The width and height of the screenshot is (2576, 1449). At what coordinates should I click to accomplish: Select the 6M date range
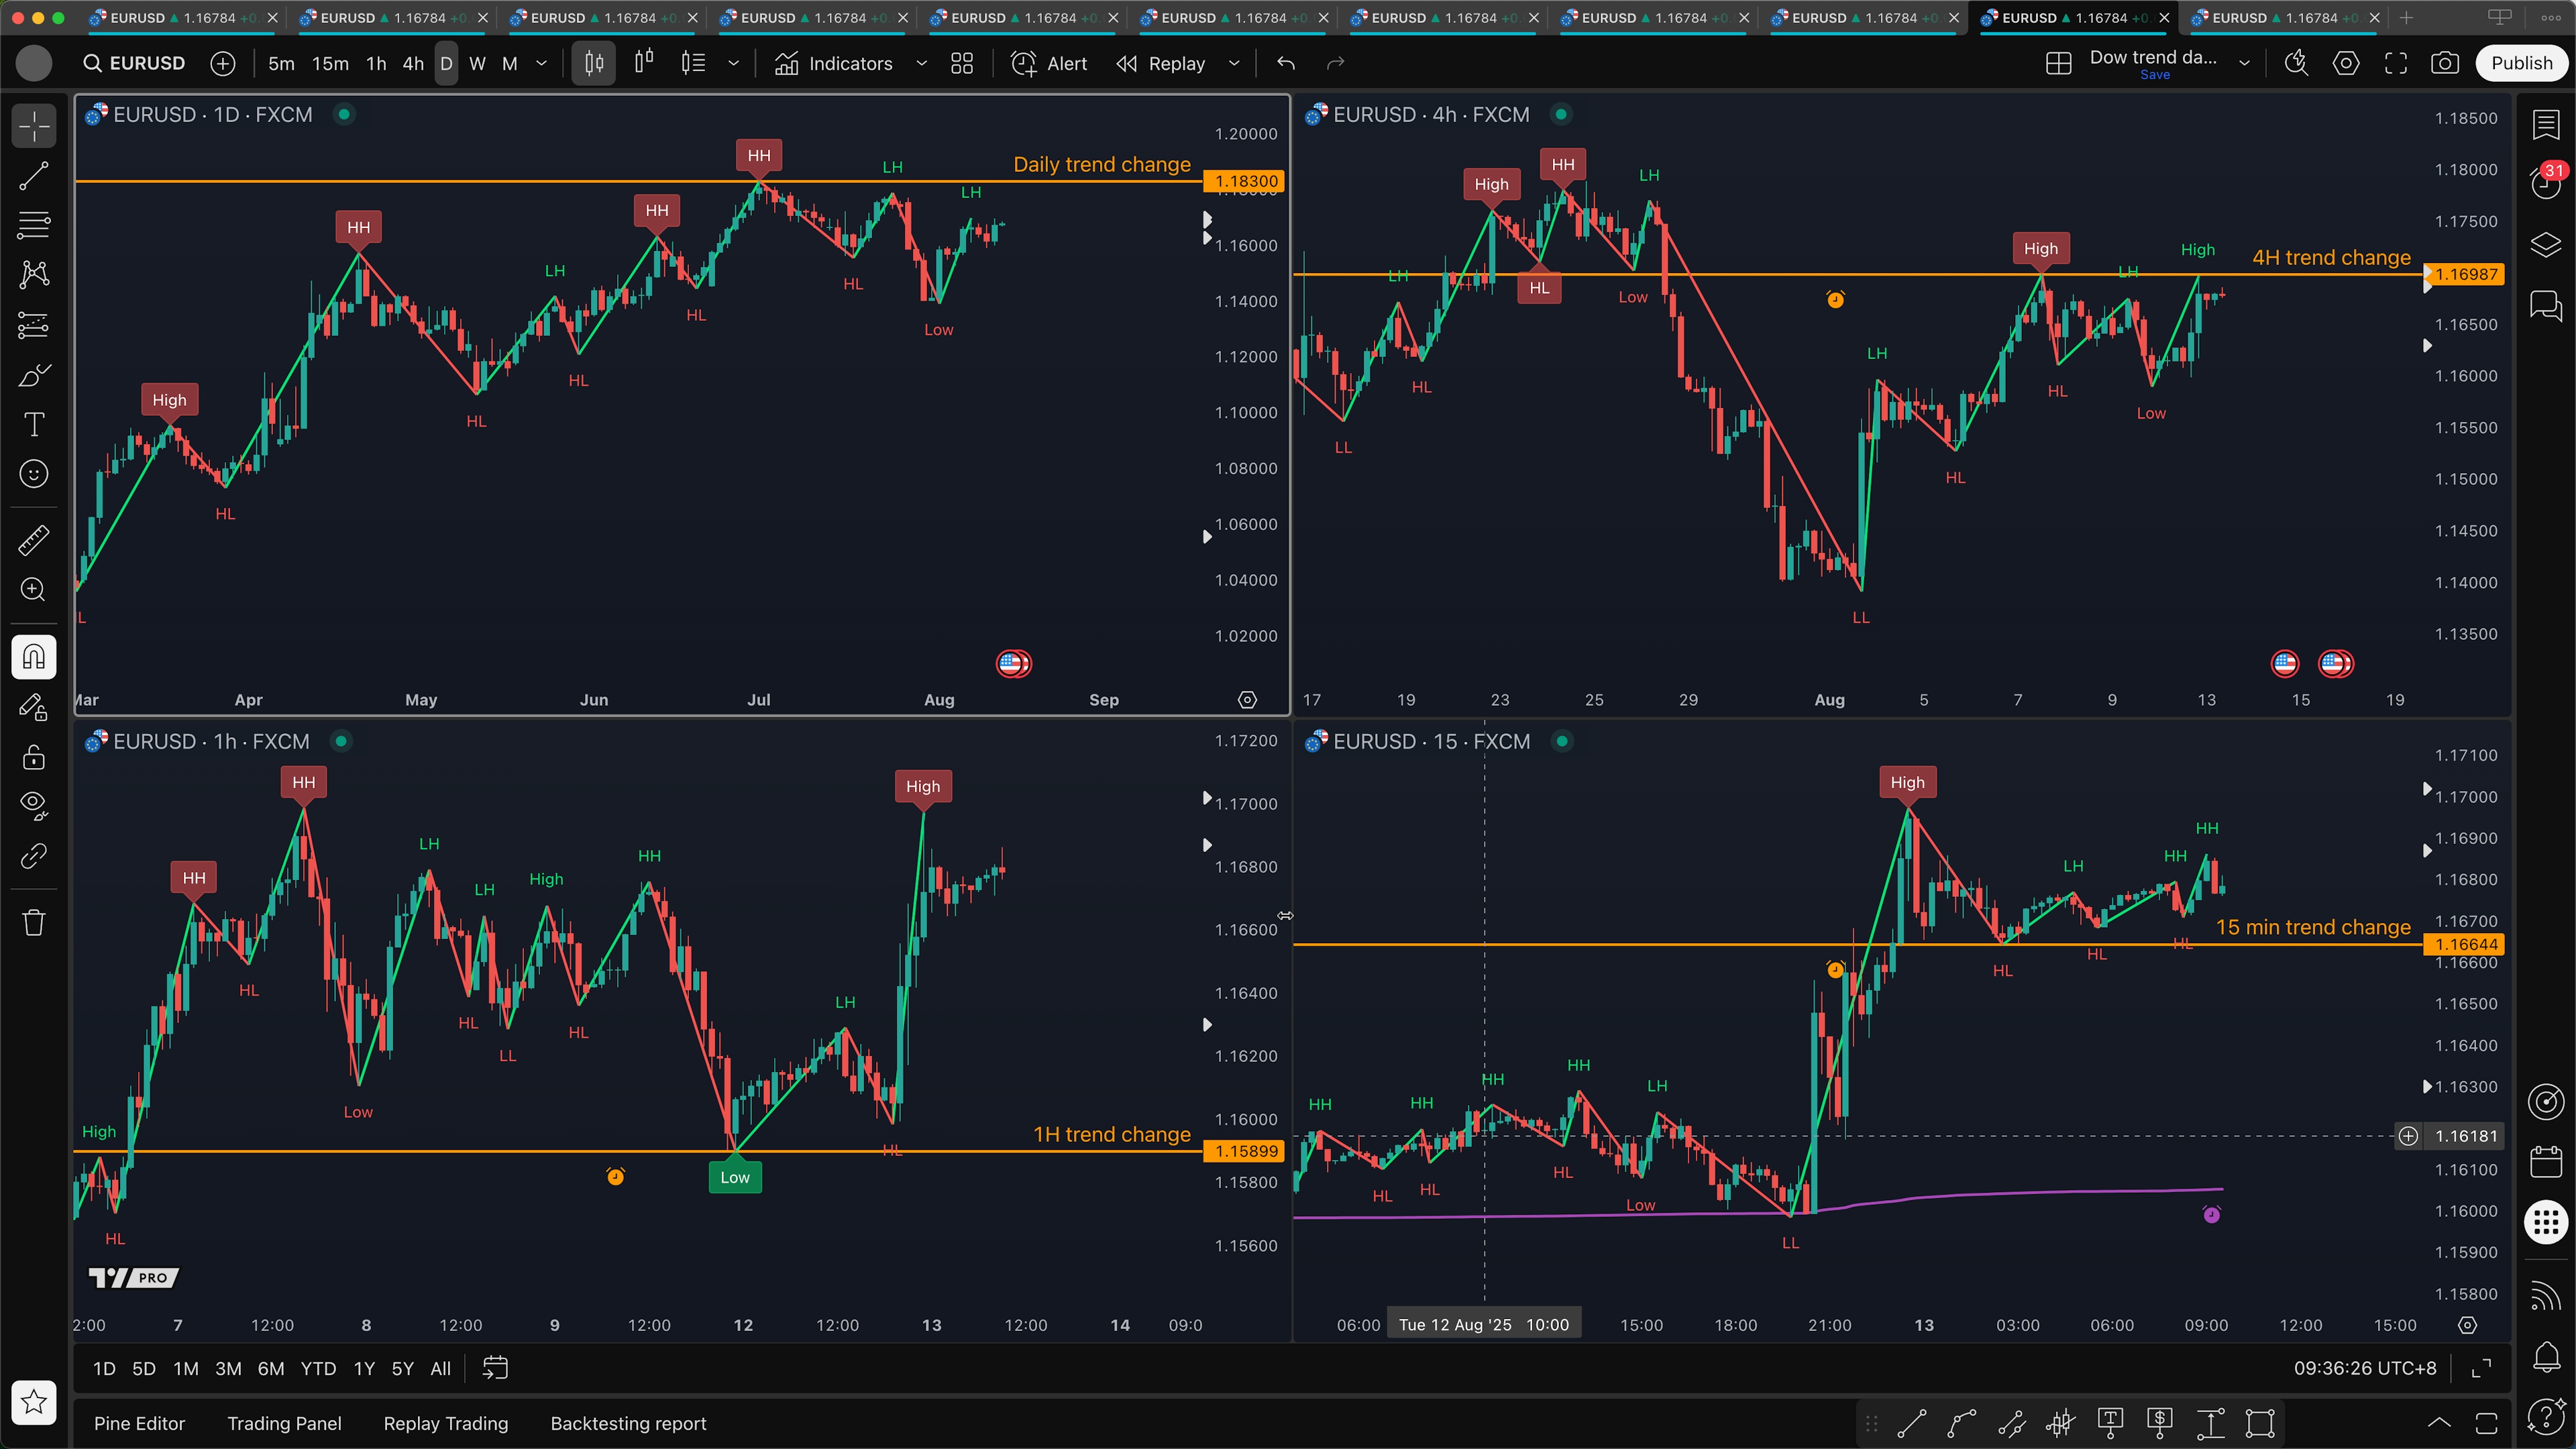coord(271,1368)
